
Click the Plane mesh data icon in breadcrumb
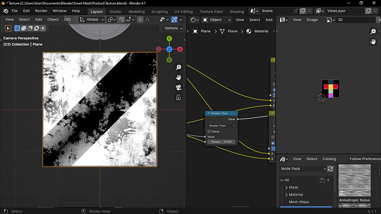coord(222,31)
